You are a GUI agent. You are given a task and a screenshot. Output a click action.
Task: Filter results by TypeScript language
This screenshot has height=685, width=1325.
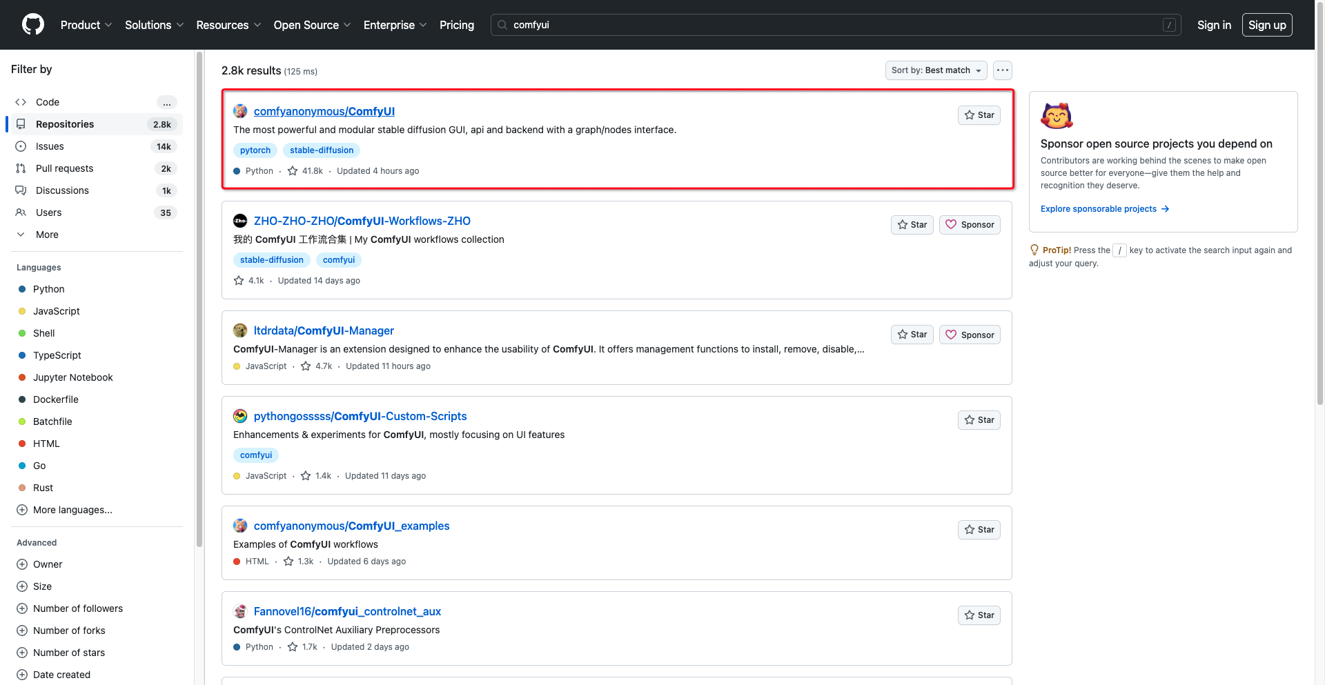57,355
